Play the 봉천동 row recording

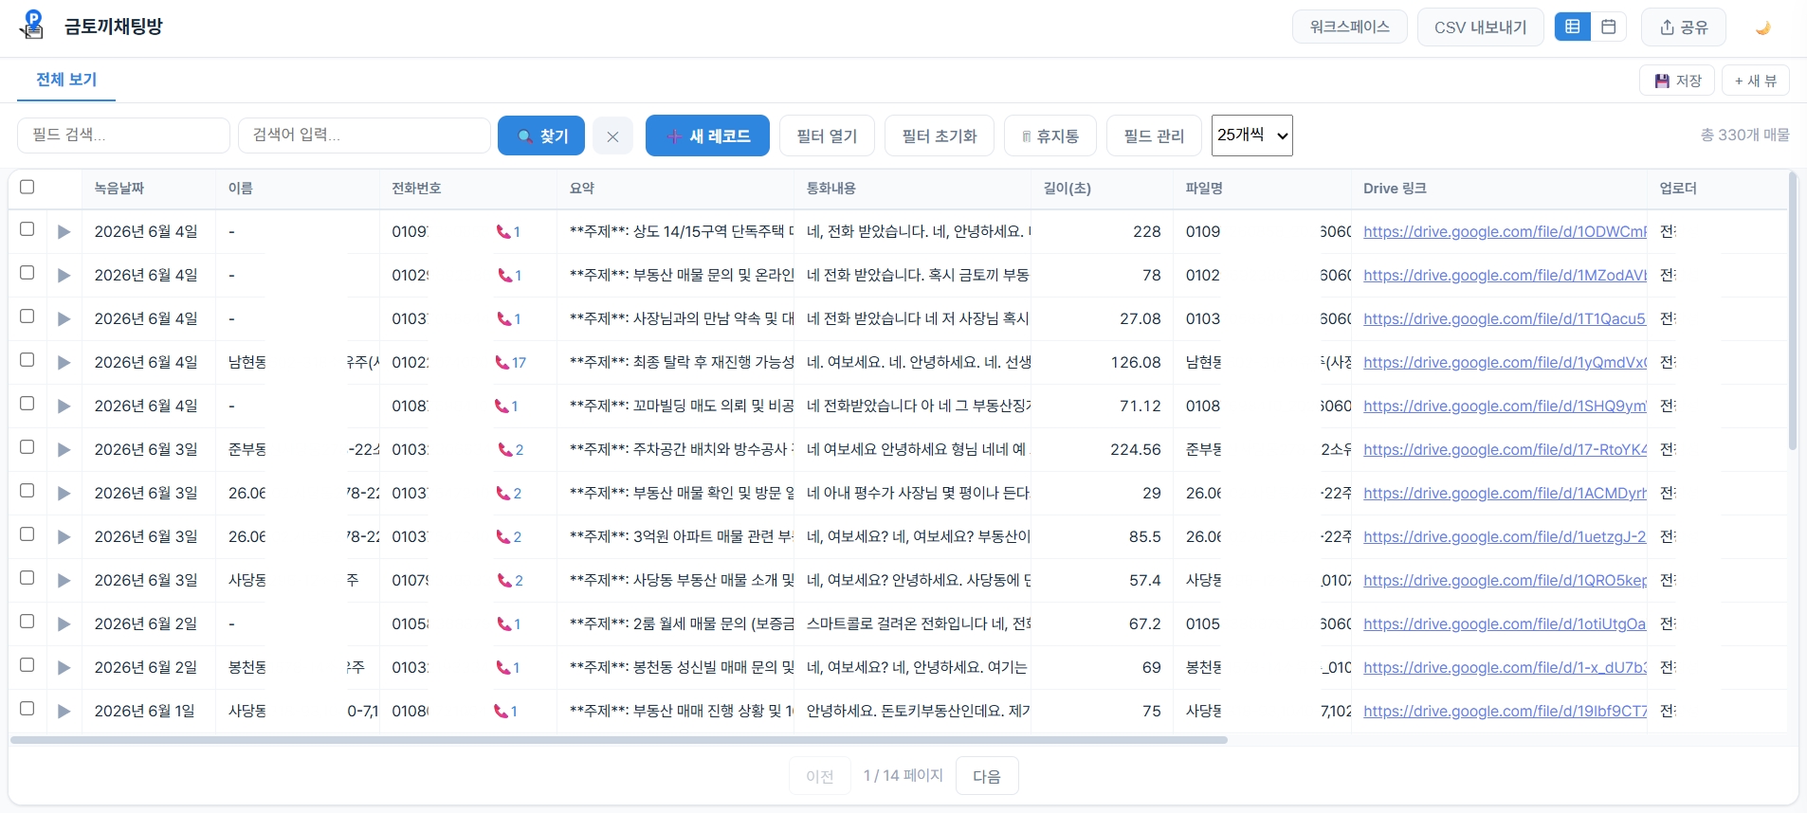tap(64, 668)
